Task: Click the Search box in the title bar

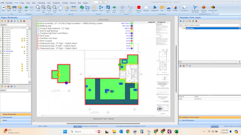Action: (94, 2)
